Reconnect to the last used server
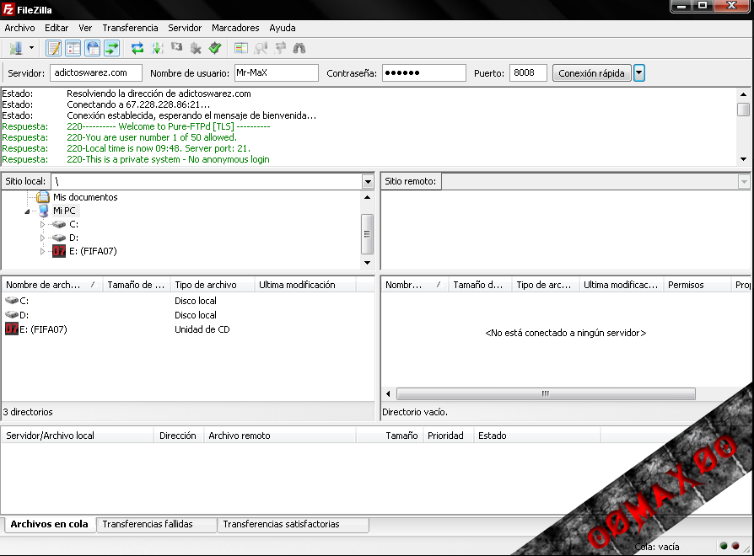The width and height of the screenshot is (754, 556). 215,48
